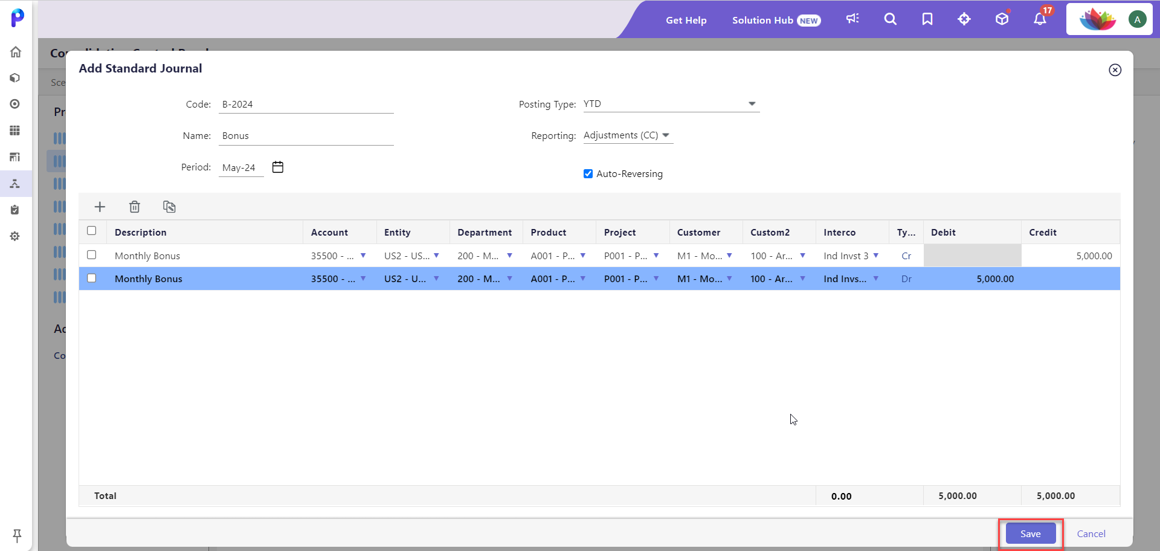Close the Add Standard Journal dialog
This screenshot has width=1160, height=551.
1115,70
